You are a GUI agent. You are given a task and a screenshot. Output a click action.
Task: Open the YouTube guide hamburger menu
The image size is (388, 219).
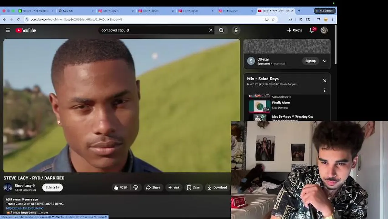[8, 30]
